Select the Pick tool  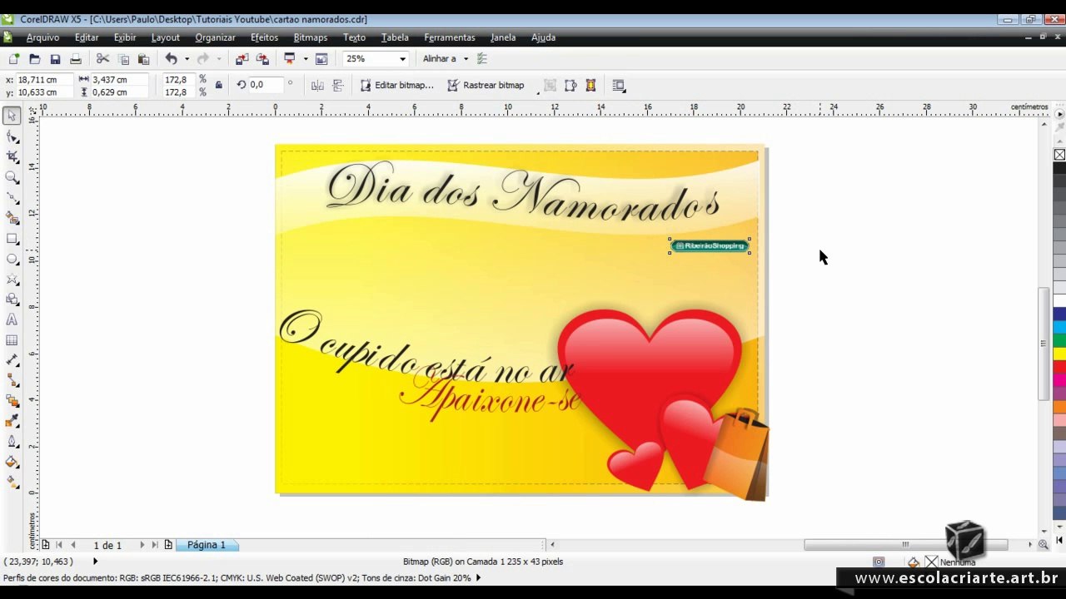pyautogui.click(x=12, y=116)
